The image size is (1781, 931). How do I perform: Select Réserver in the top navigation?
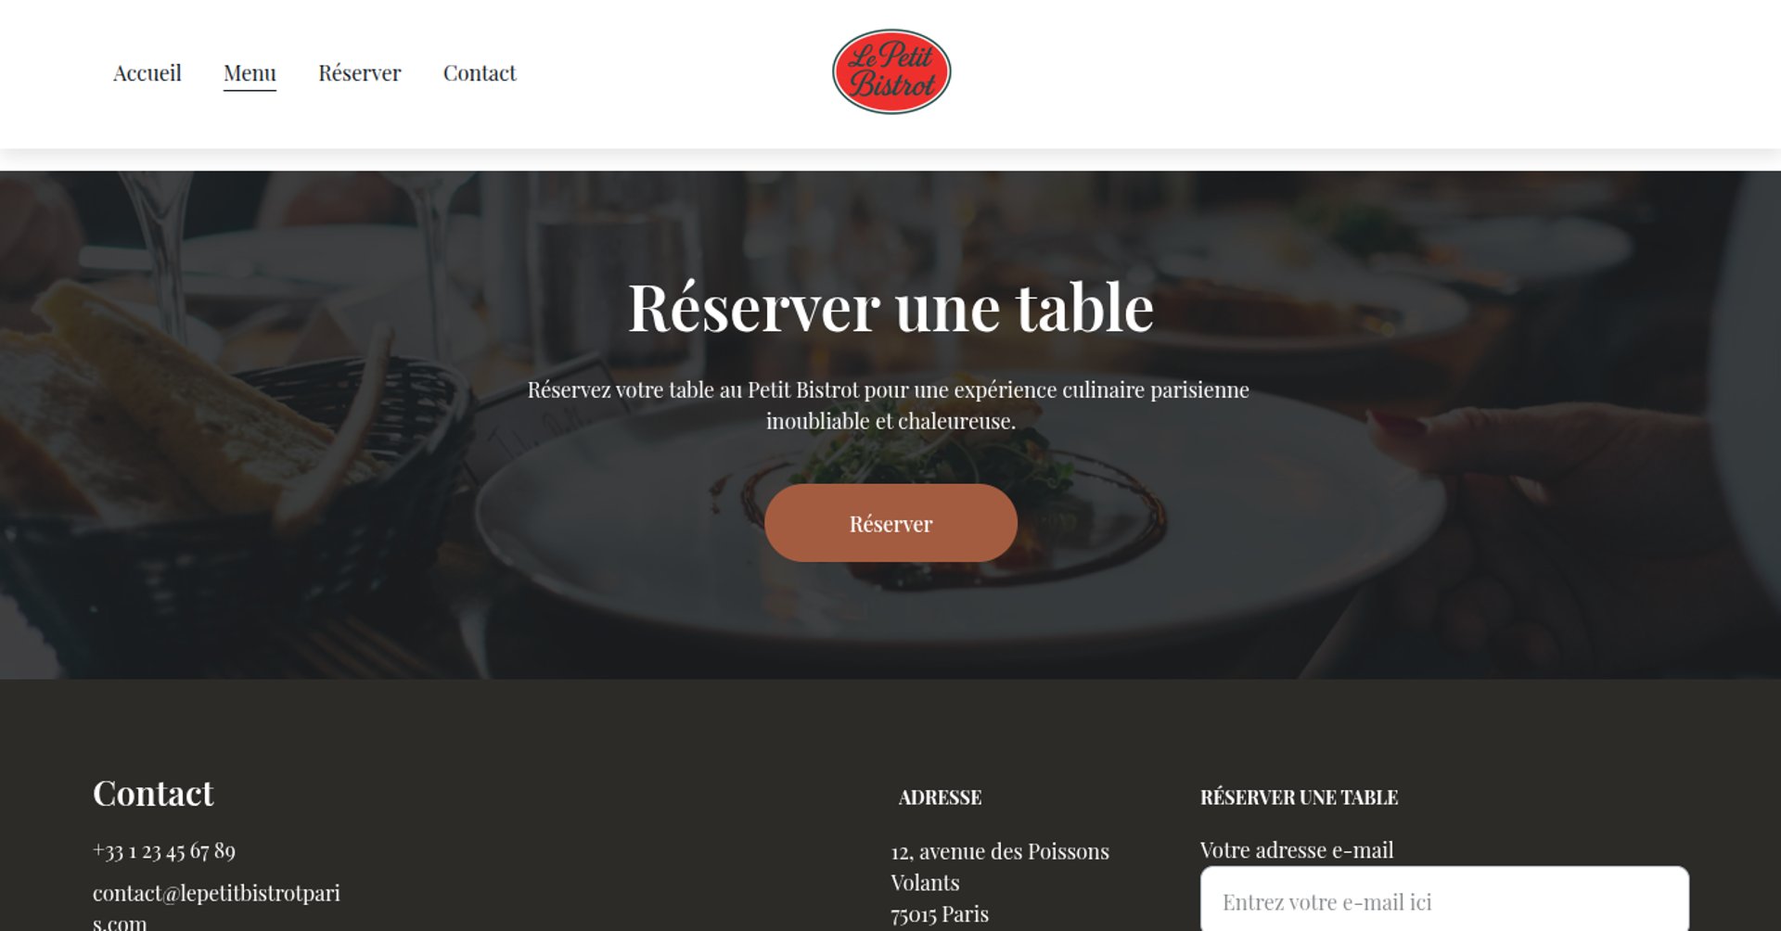[x=359, y=73]
